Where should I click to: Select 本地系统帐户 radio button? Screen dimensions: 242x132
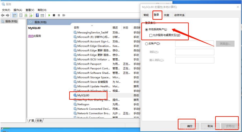(x=147, y=29)
